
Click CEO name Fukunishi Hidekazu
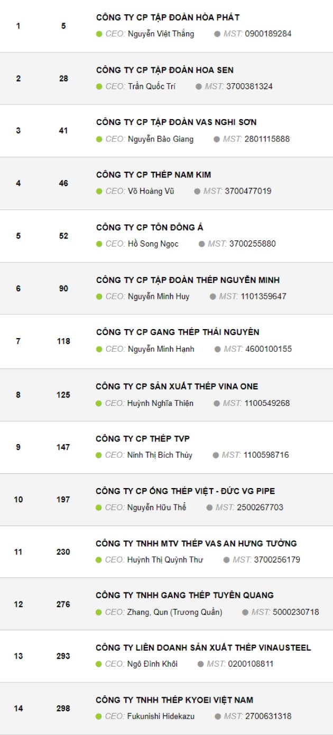[x=161, y=716]
